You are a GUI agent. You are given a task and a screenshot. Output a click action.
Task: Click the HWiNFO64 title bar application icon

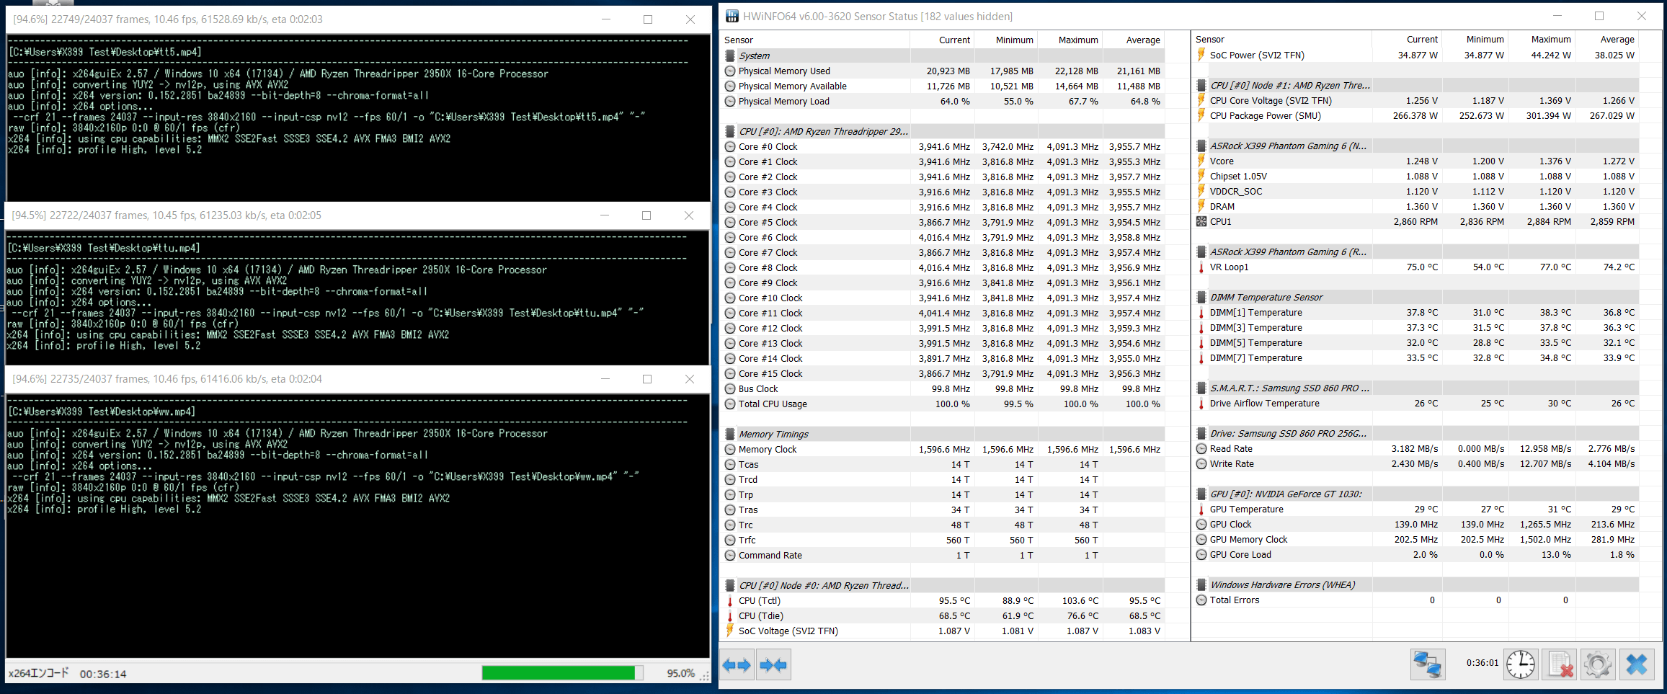pos(732,16)
